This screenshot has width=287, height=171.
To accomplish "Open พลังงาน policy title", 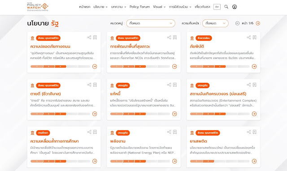I will point(117,141).
